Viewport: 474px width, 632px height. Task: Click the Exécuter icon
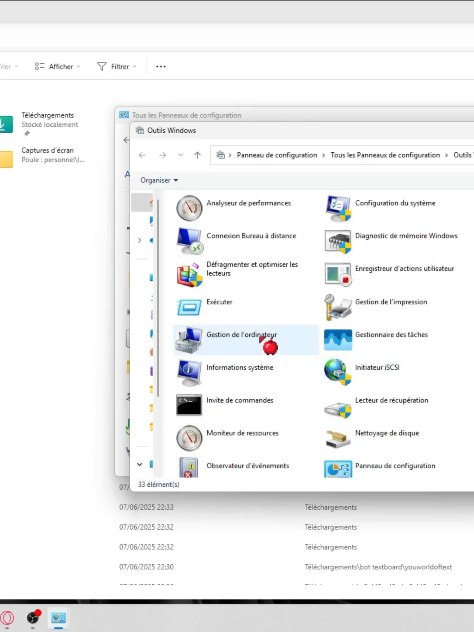pos(189,307)
